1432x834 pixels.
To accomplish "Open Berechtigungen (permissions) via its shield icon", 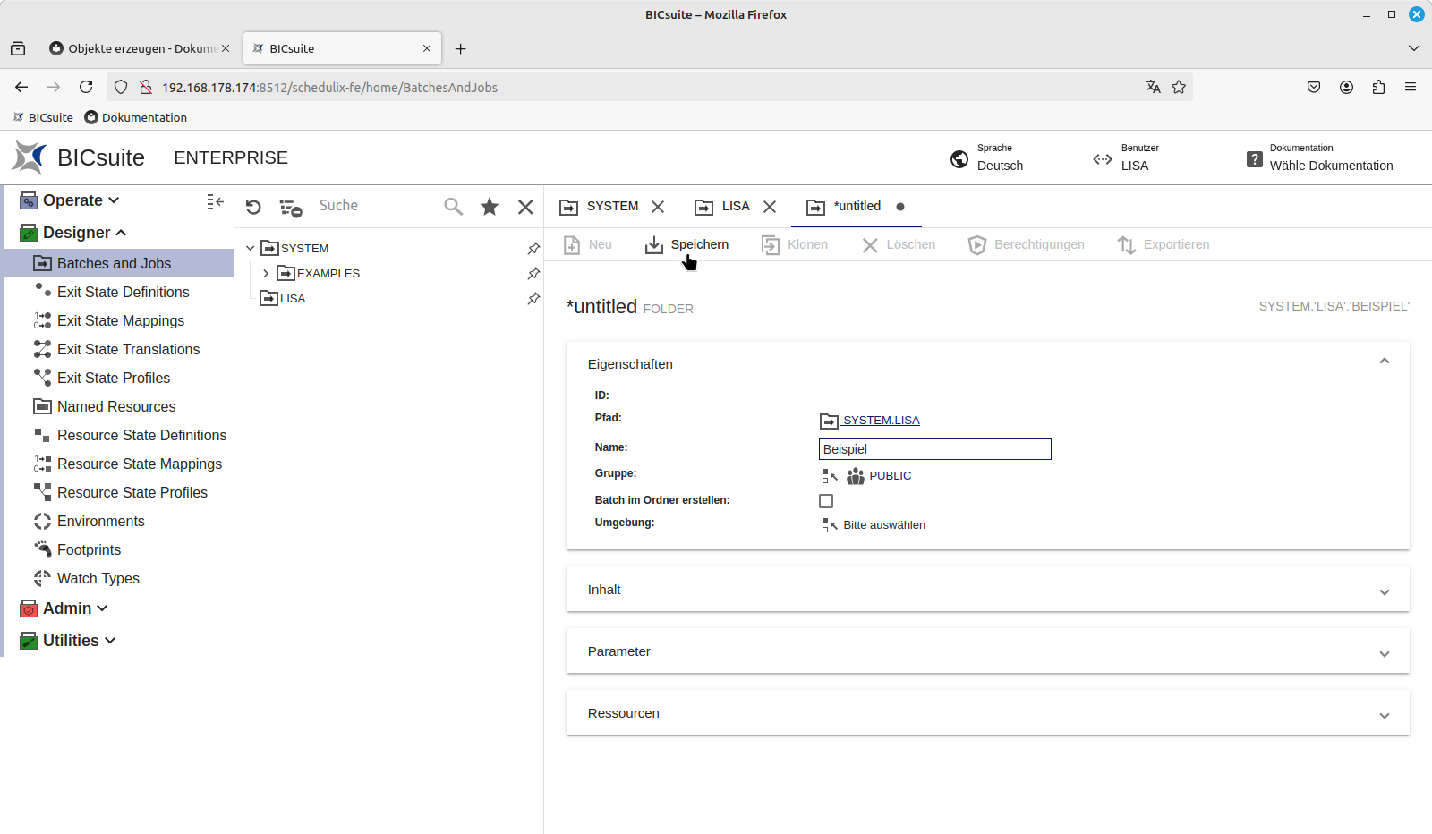I will tap(976, 244).
